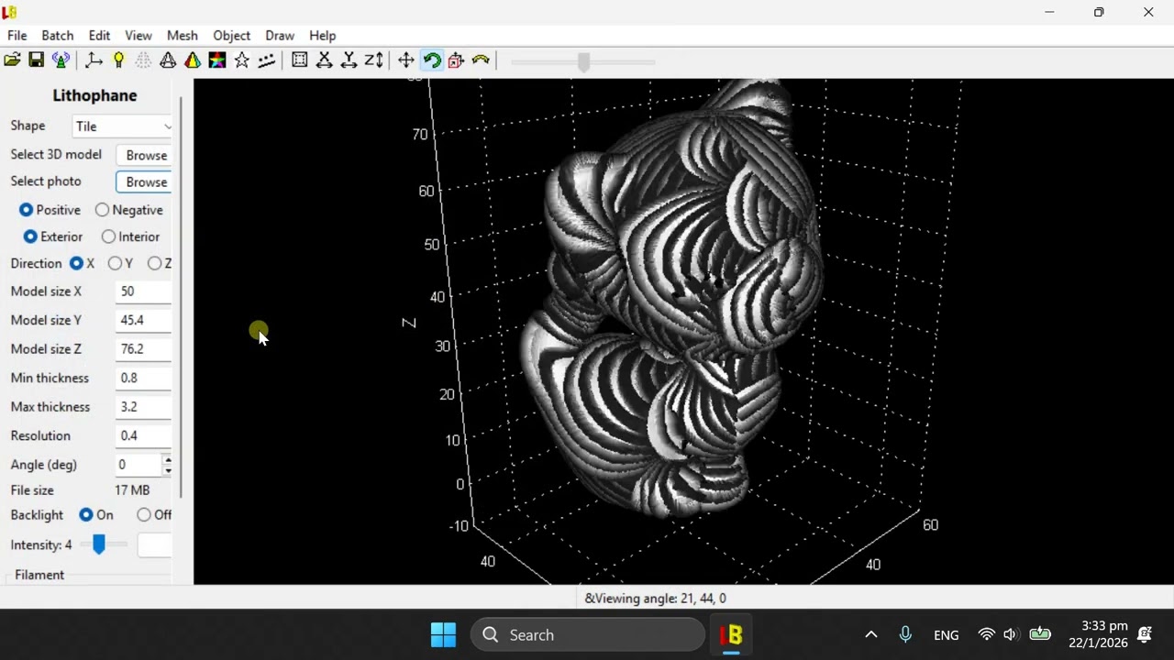Click the outlined star toolbar icon
This screenshot has width=1174, height=660.
click(242, 60)
